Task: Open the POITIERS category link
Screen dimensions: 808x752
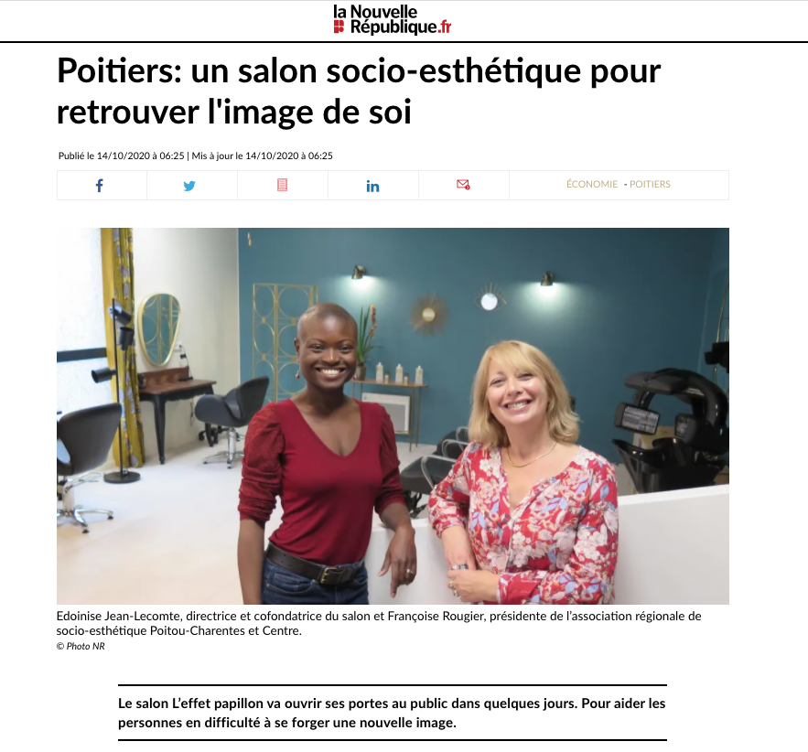Action: (650, 184)
